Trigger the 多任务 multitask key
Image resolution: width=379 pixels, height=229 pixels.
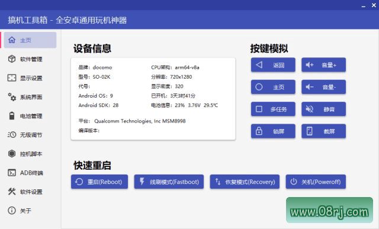pyautogui.click(x=273, y=109)
